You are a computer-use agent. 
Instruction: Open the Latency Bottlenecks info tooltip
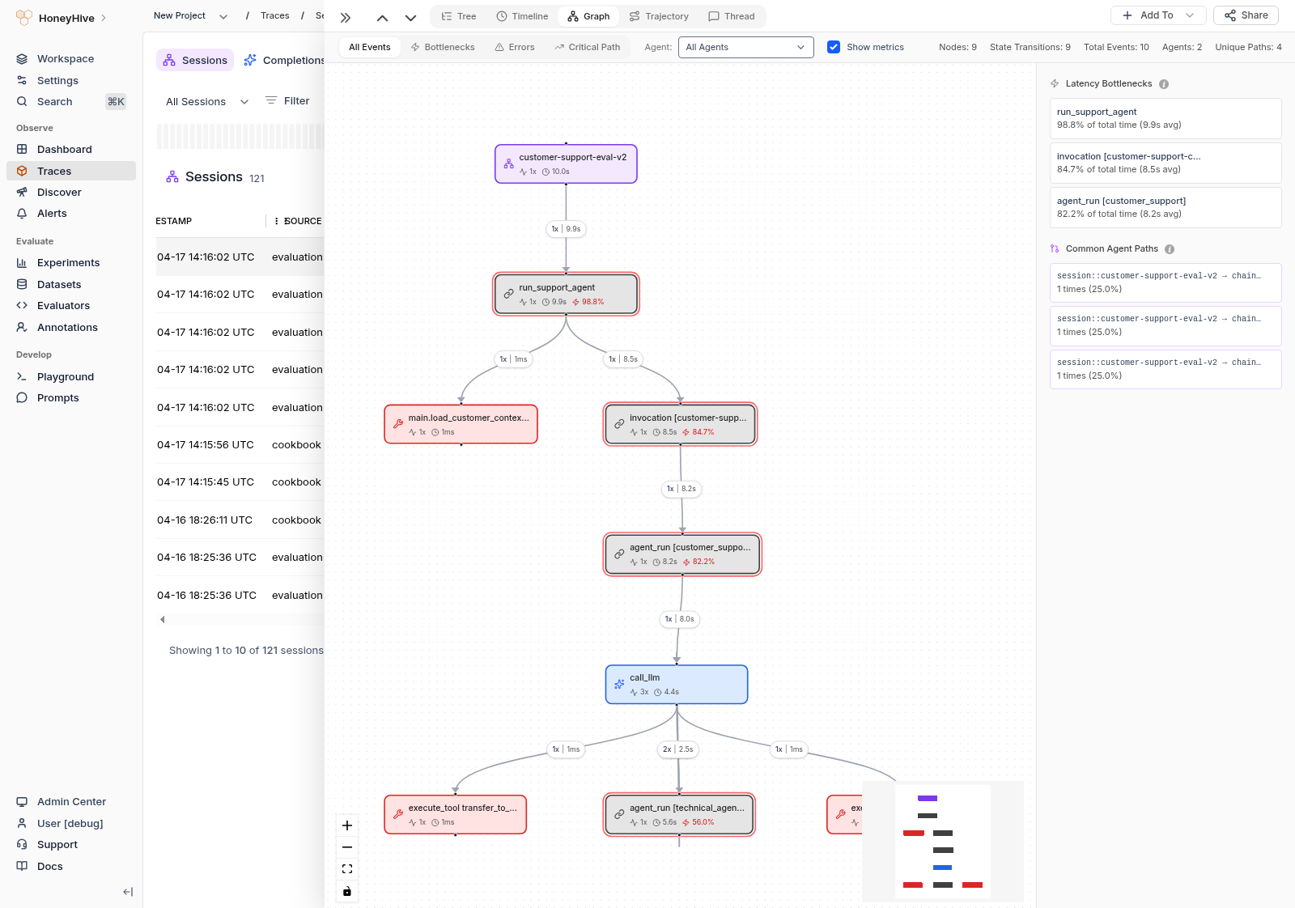coord(1164,83)
